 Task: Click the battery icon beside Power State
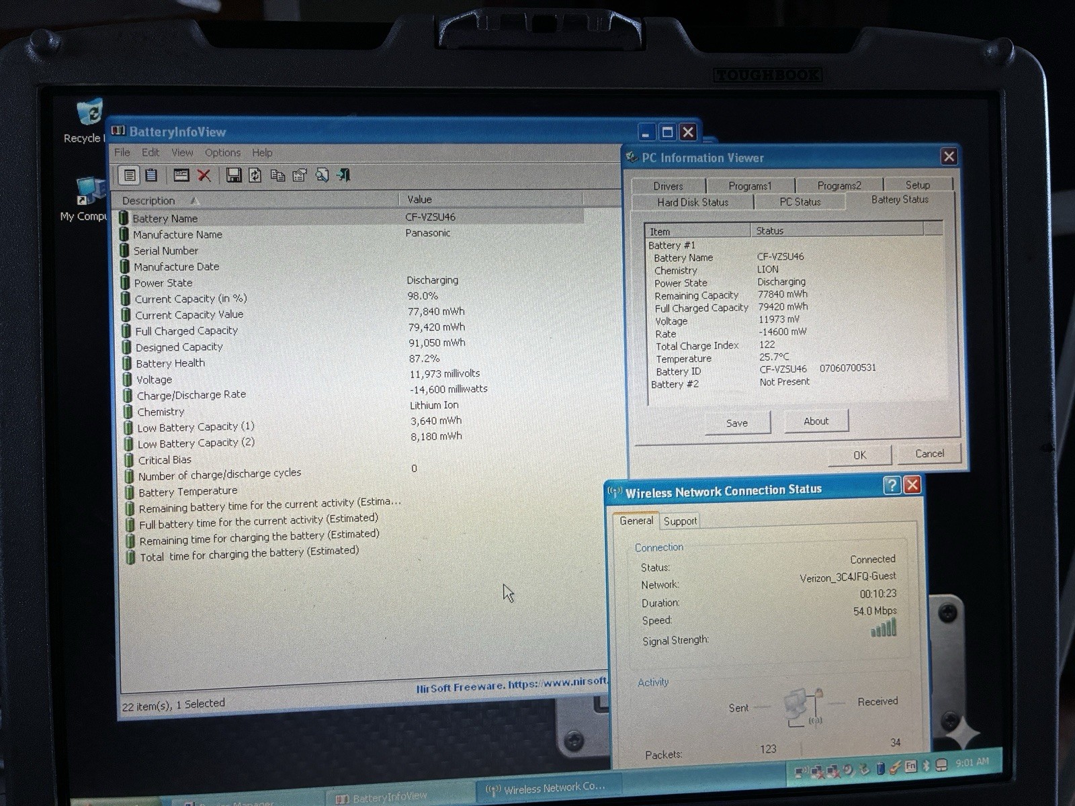pos(125,283)
